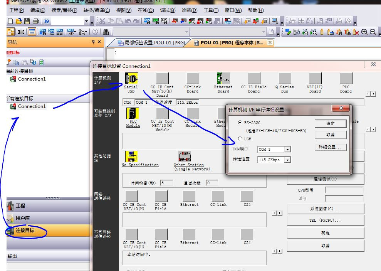Click the Cut scissors icon
Screen dimensions: 381x271
tap(102, 21)
